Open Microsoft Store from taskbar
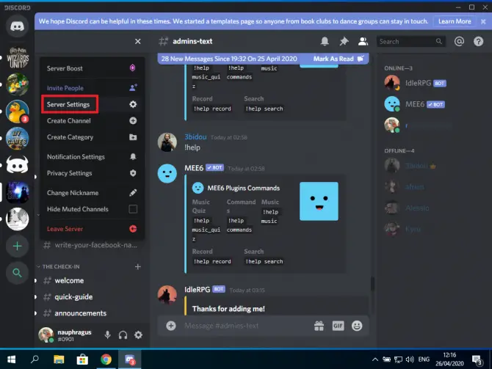 (82, 359)
